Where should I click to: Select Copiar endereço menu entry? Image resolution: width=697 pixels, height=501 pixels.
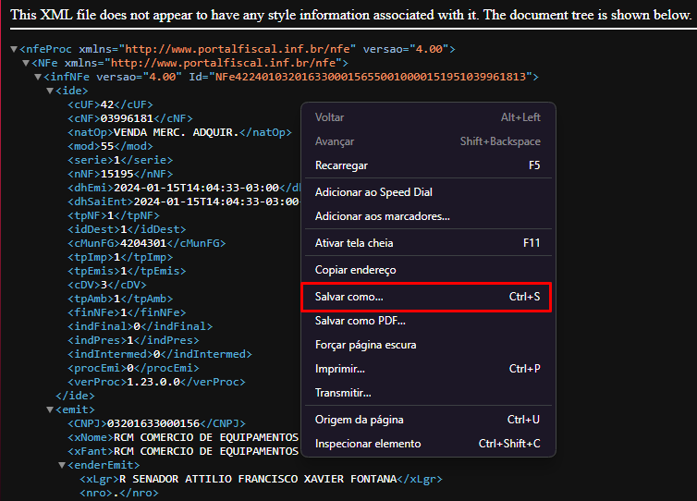coord(355,270)
